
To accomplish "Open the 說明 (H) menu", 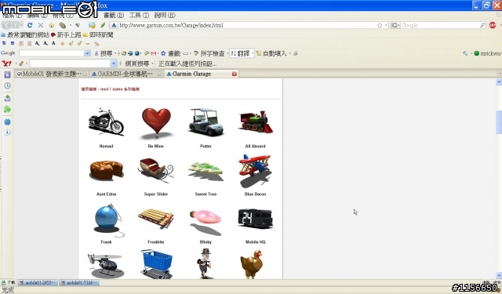I will tap(165, 15).
